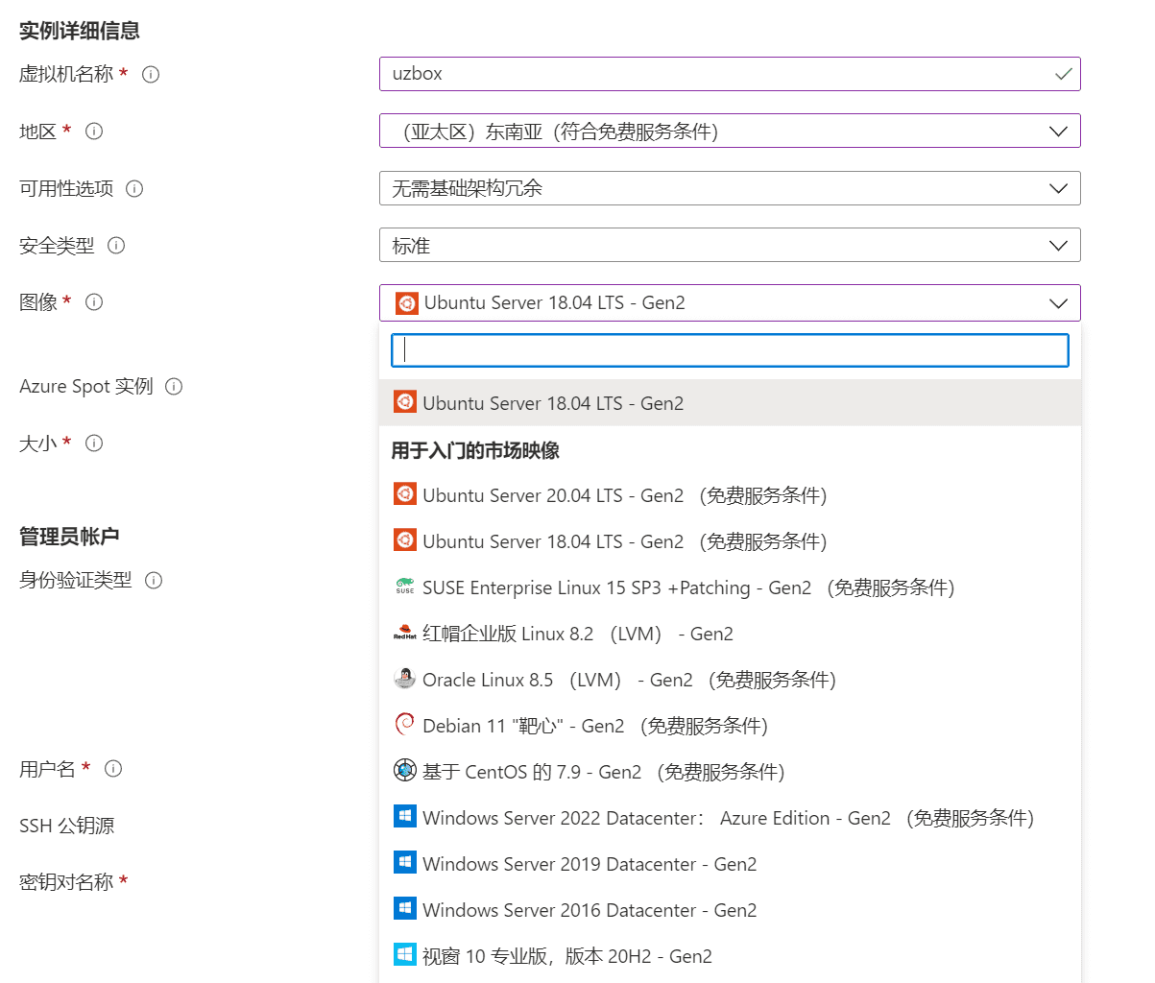This screenshot has width=1155, height=983.
Task: Click info icon beside 地区 label
Action: 94,132
